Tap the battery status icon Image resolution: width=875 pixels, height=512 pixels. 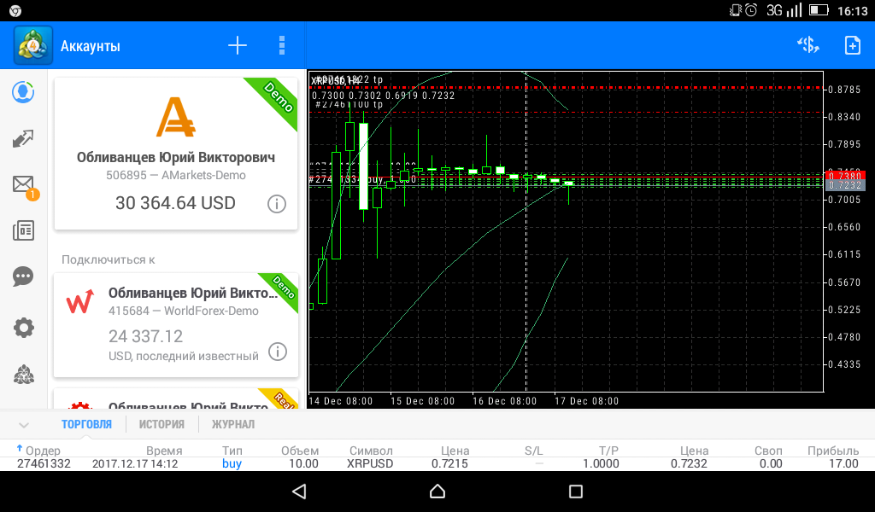pyautogui.click(x=819, y=10)
